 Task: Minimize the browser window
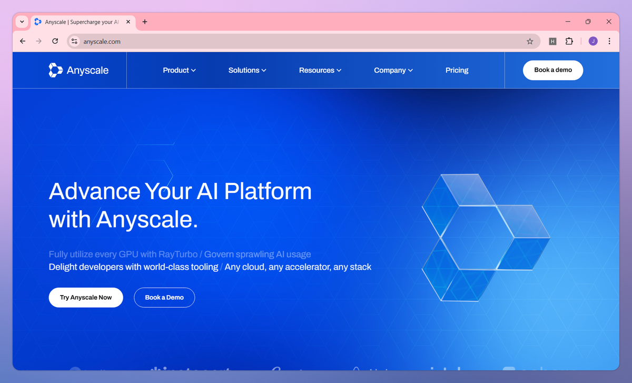[x=568, y=22]
